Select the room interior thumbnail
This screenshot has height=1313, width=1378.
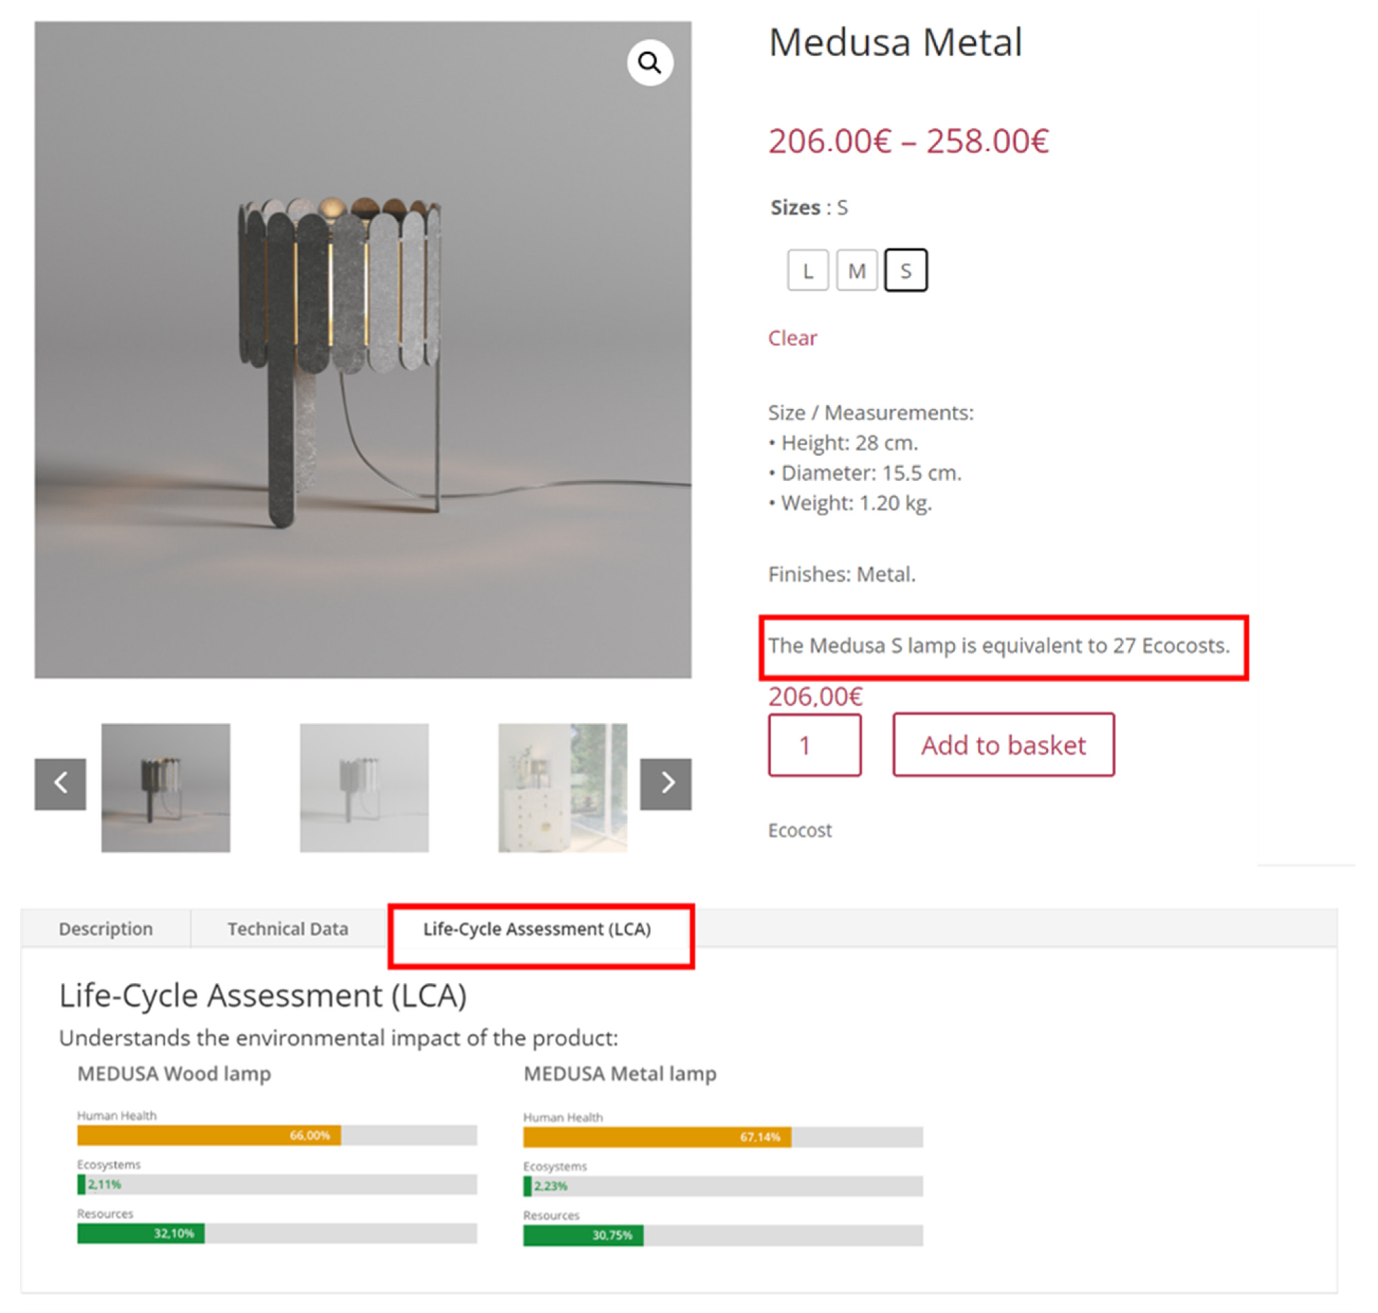pyautogui.click(x=563, y=788)
